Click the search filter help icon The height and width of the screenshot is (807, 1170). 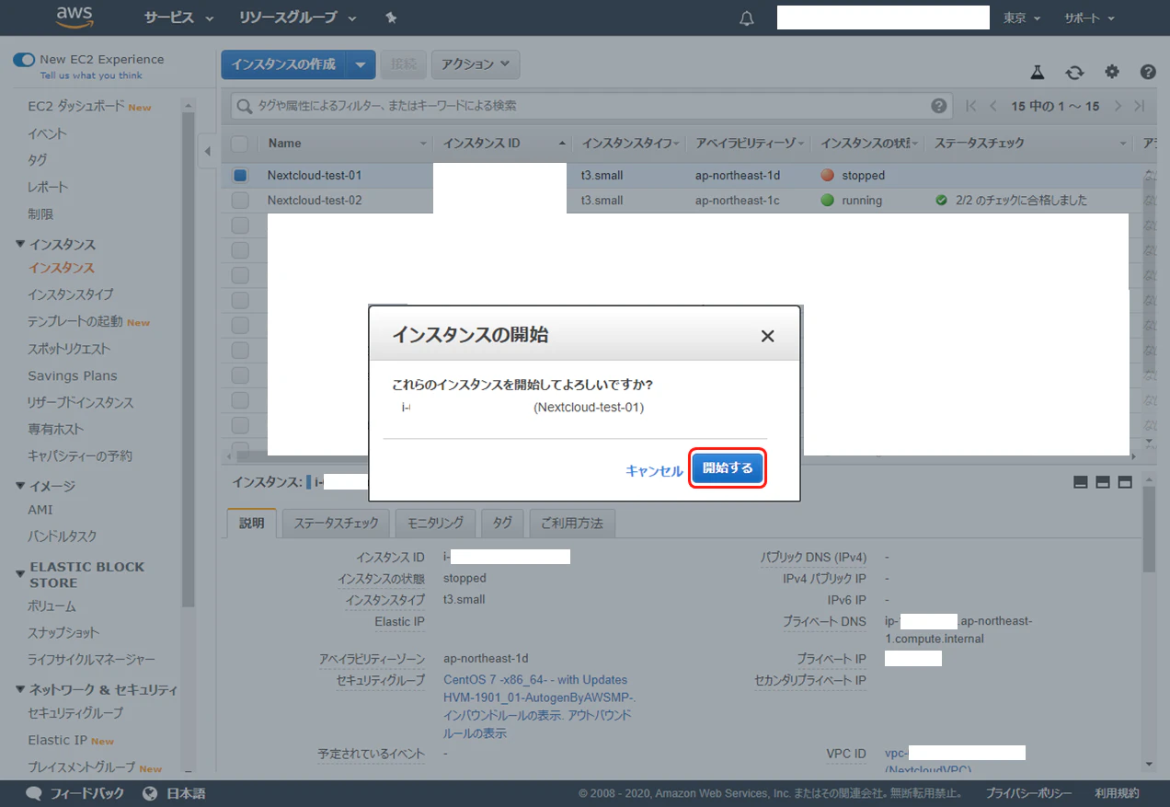pos(938,106)
